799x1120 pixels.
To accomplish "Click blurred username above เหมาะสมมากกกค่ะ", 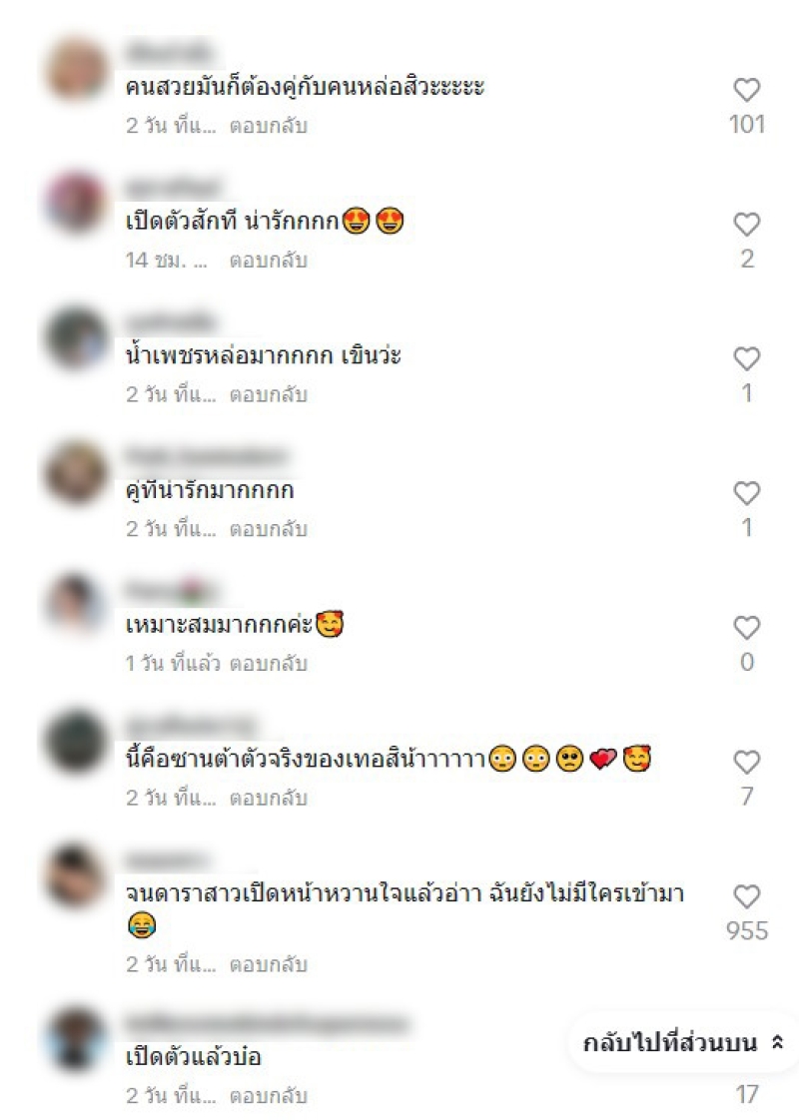I will pos(170,592).
